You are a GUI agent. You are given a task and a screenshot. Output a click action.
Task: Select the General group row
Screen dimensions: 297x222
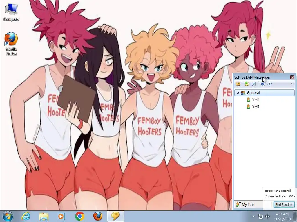tap(265, 93)
